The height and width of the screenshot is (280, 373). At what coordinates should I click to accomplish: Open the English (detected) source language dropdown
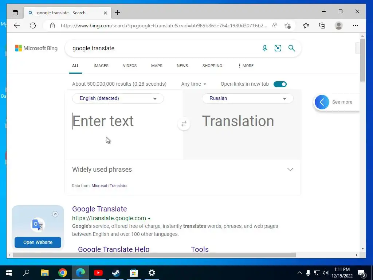coord(118,98)
